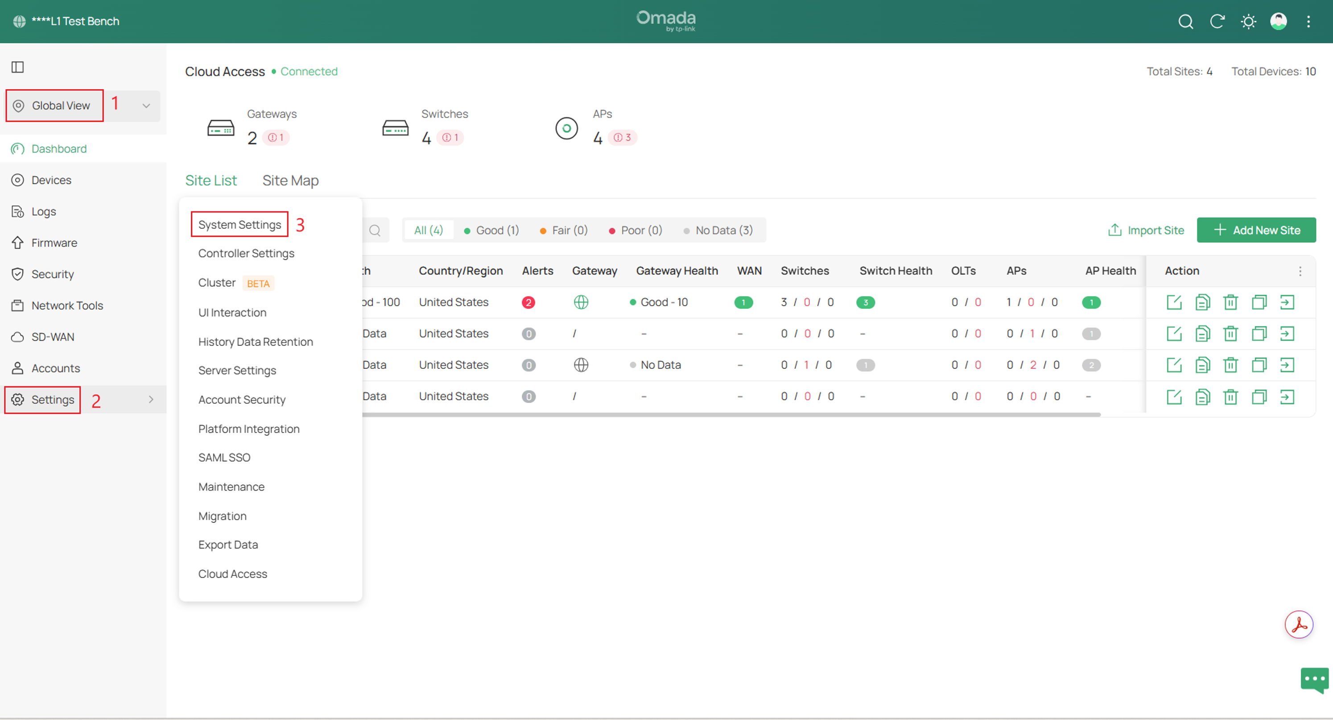
Task: Delete the site with APs 0 / 0 / 0
Action: (x=1230, y=397)
